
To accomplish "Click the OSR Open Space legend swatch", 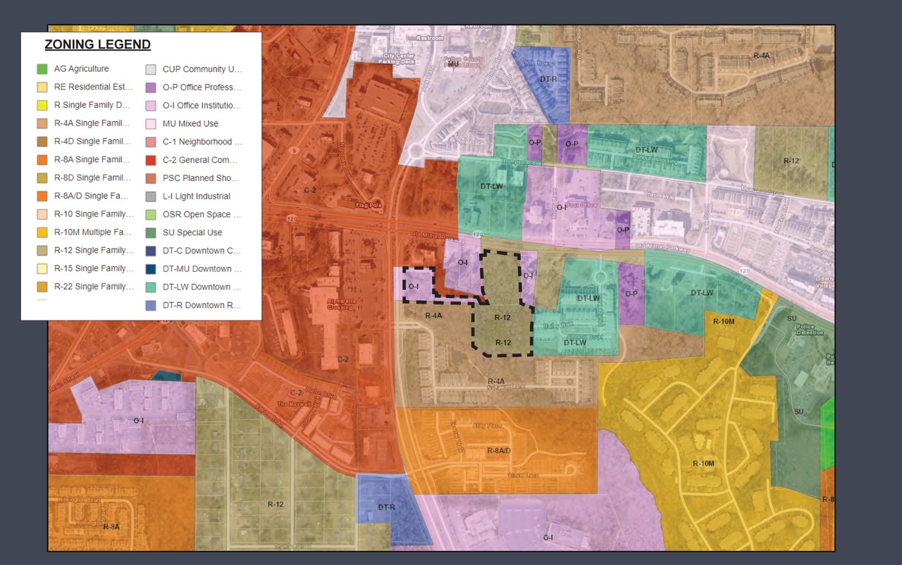I will coord(150,214).
